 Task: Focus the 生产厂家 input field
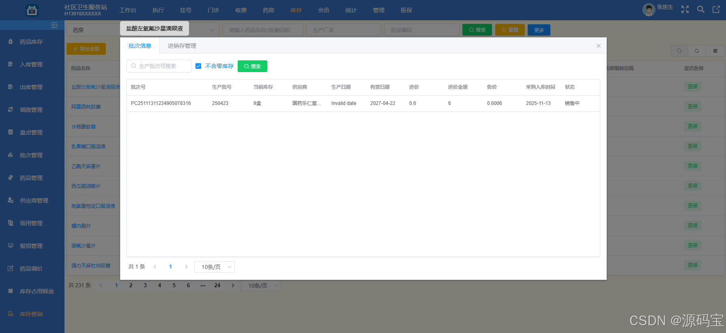344,30
